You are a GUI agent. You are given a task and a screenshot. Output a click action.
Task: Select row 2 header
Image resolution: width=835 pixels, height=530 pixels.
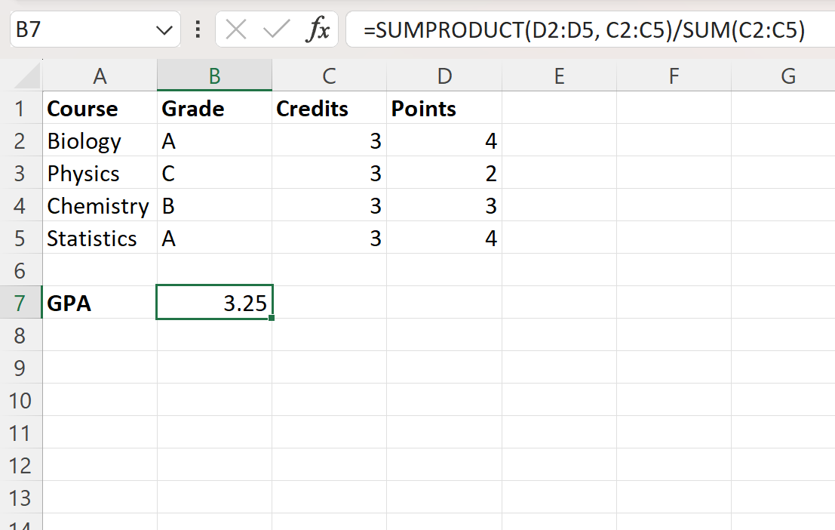[20, 140]
